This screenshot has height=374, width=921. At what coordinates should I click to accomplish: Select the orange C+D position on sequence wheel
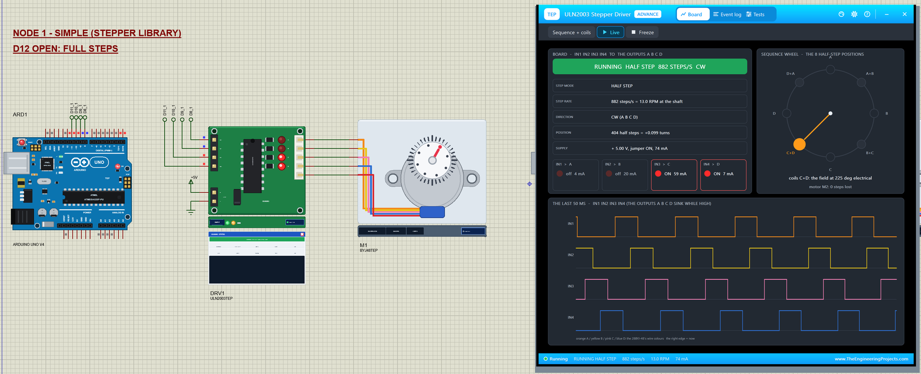[799, 145]
